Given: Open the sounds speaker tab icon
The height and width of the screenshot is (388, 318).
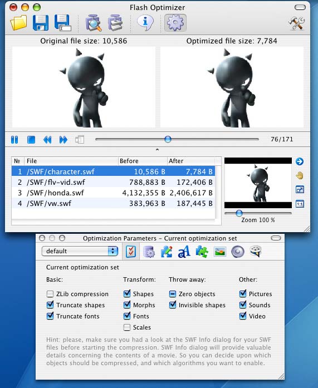Looking at the screenshot, I should [238, 252].
